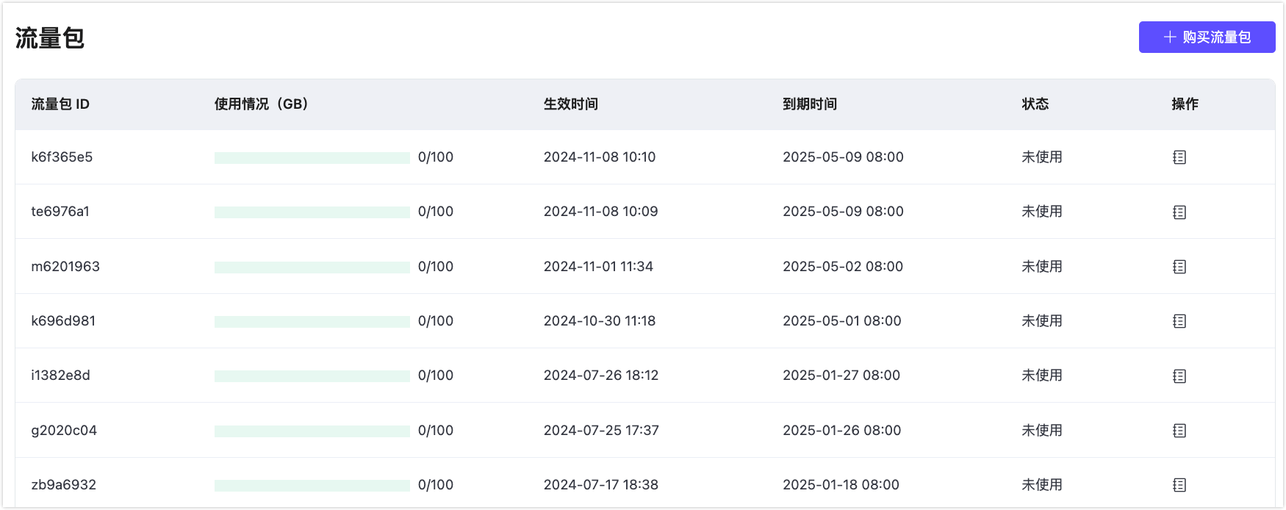This screenshot has height=510, width=1286.
Task: Open details icon for package m6201963
Action: 1179,267
